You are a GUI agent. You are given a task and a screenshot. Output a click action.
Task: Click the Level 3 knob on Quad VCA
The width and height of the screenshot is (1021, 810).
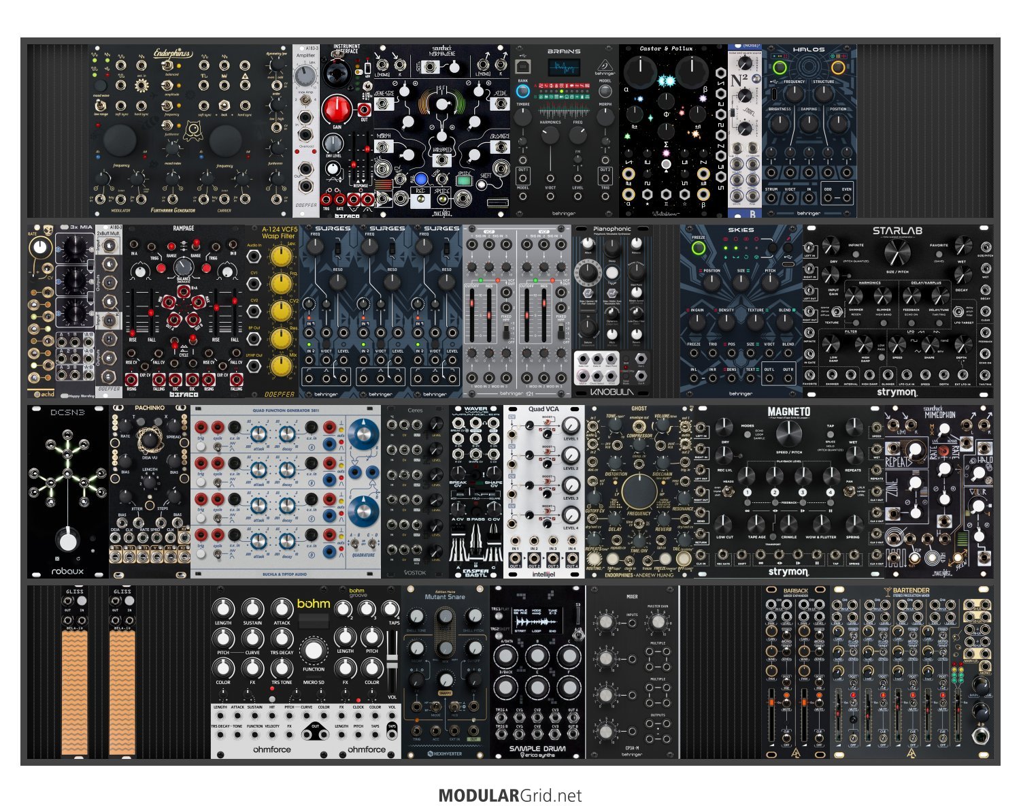(x=571, y=485)
